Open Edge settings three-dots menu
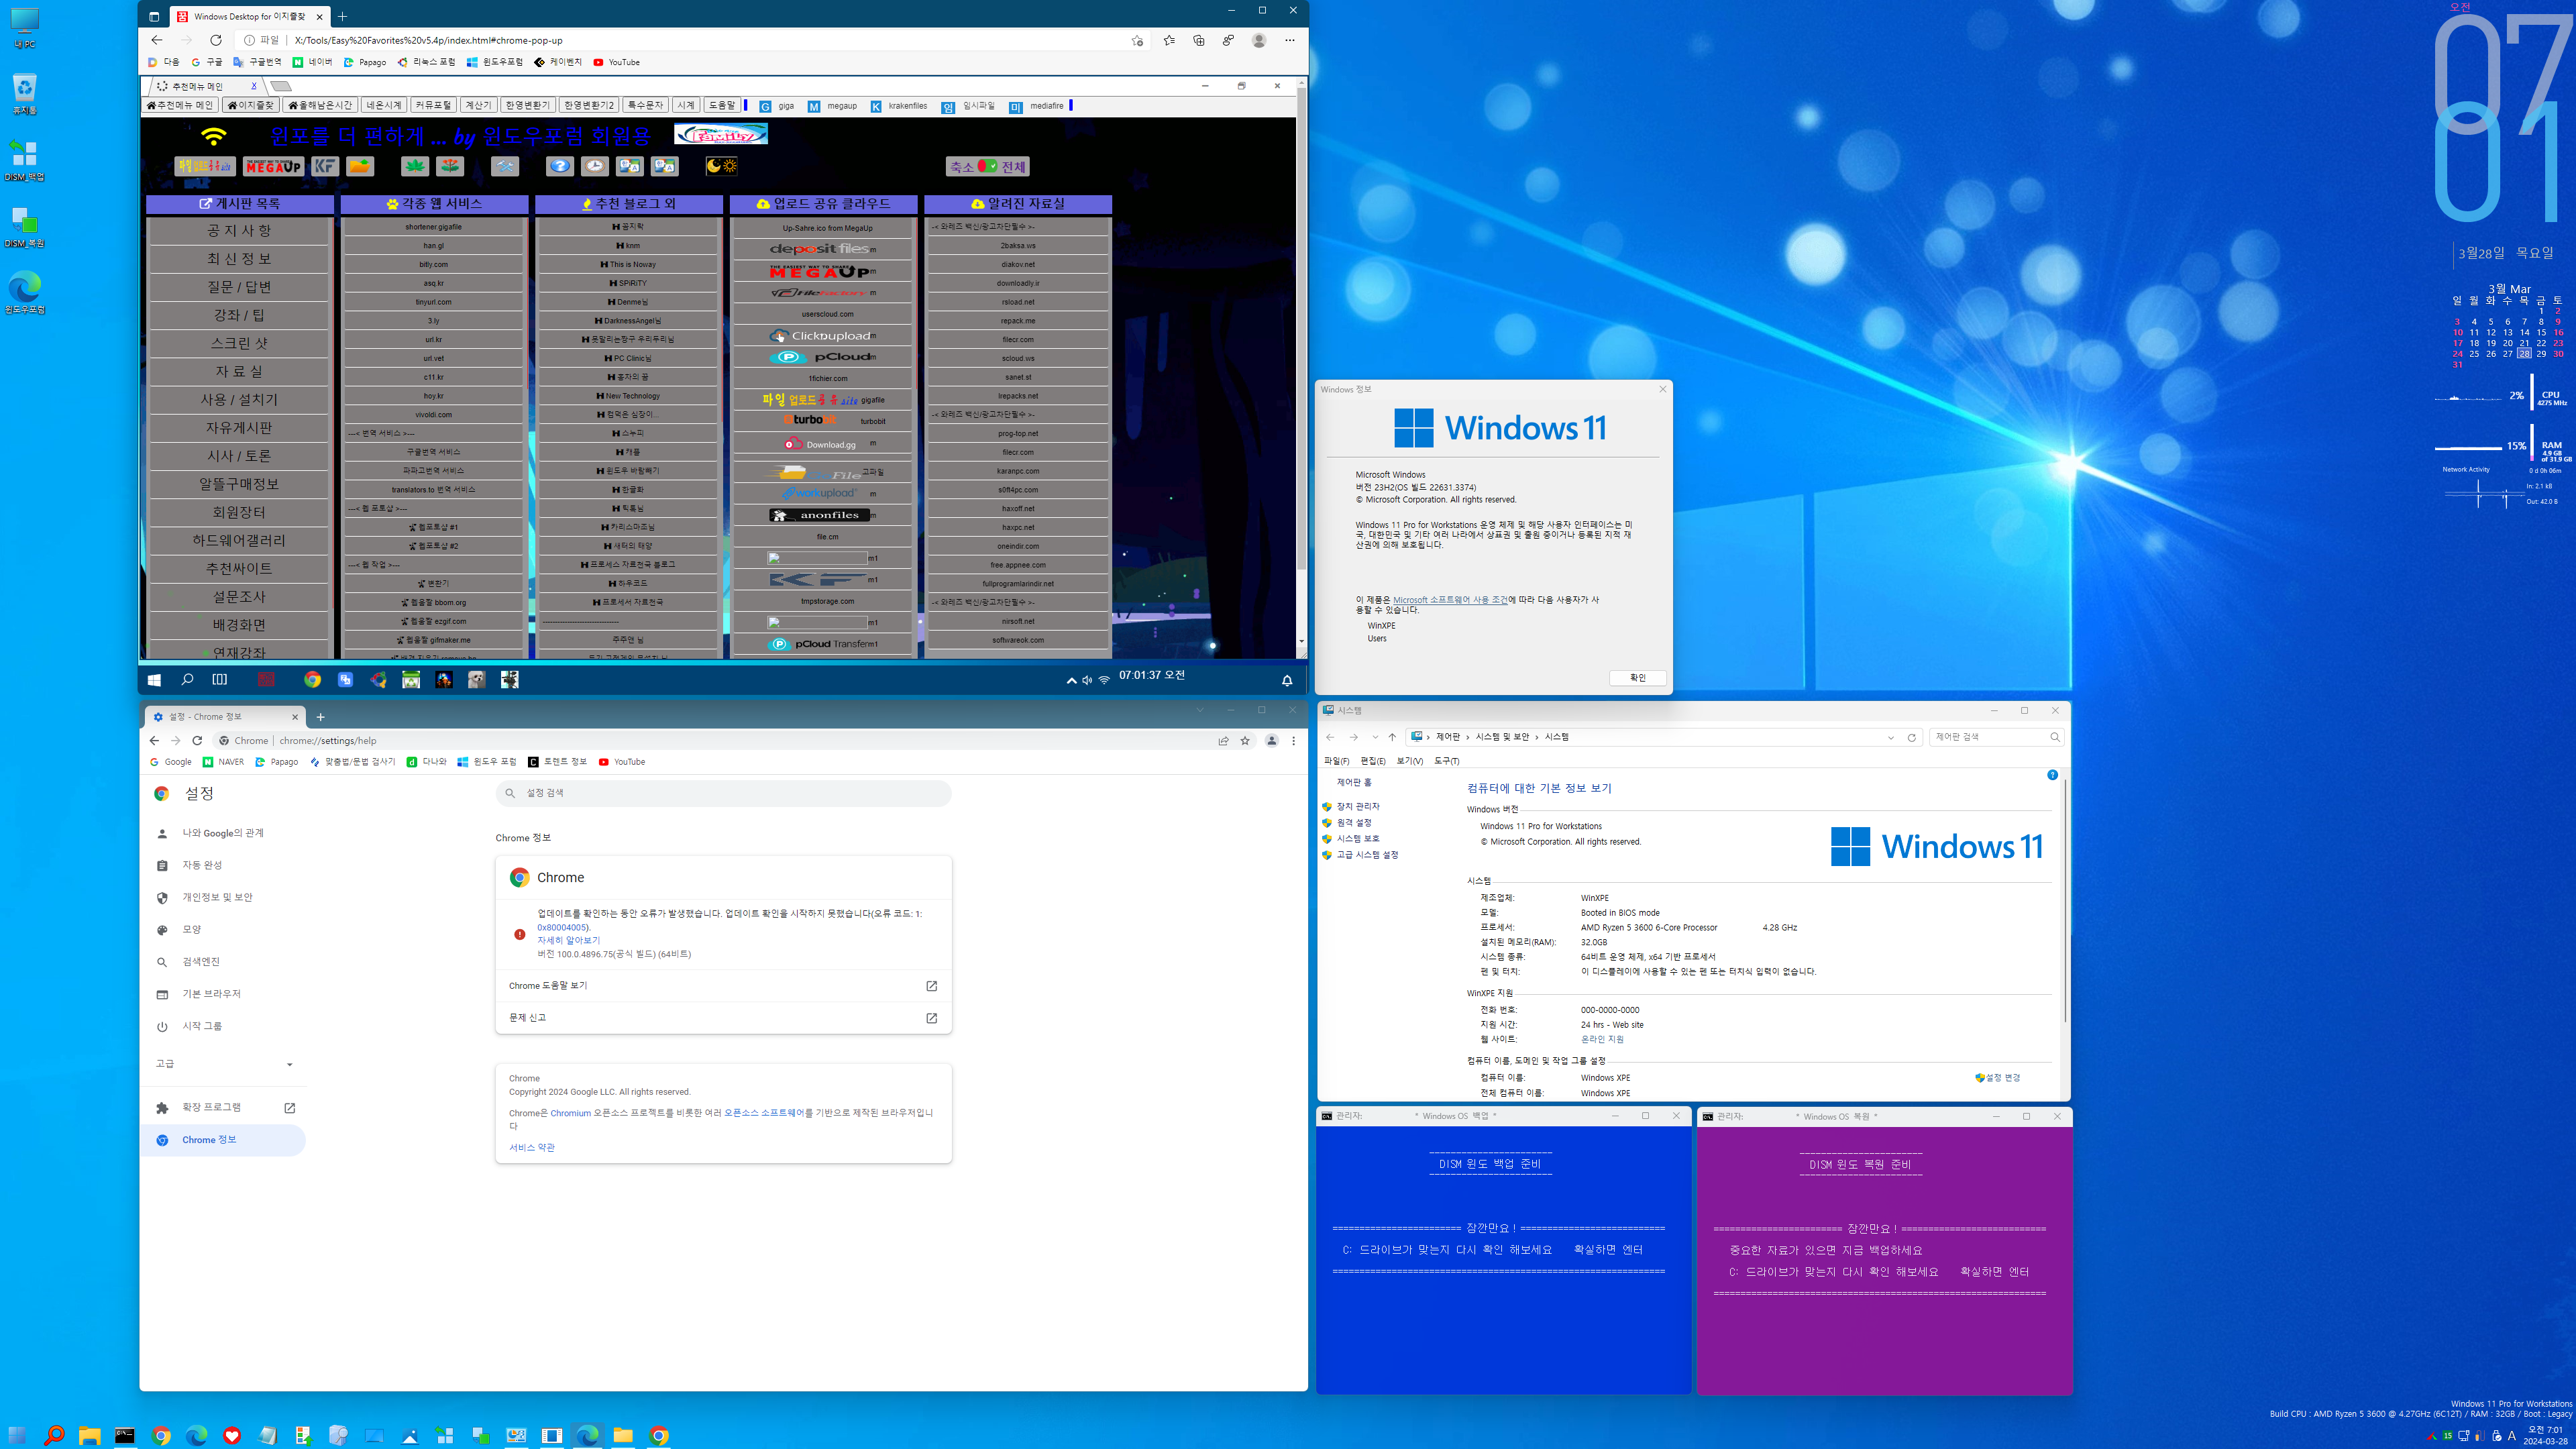The height and width of the screenshot is (1449, 2576). pos(1290,40)
